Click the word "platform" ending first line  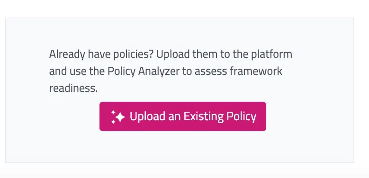[271, 54]
